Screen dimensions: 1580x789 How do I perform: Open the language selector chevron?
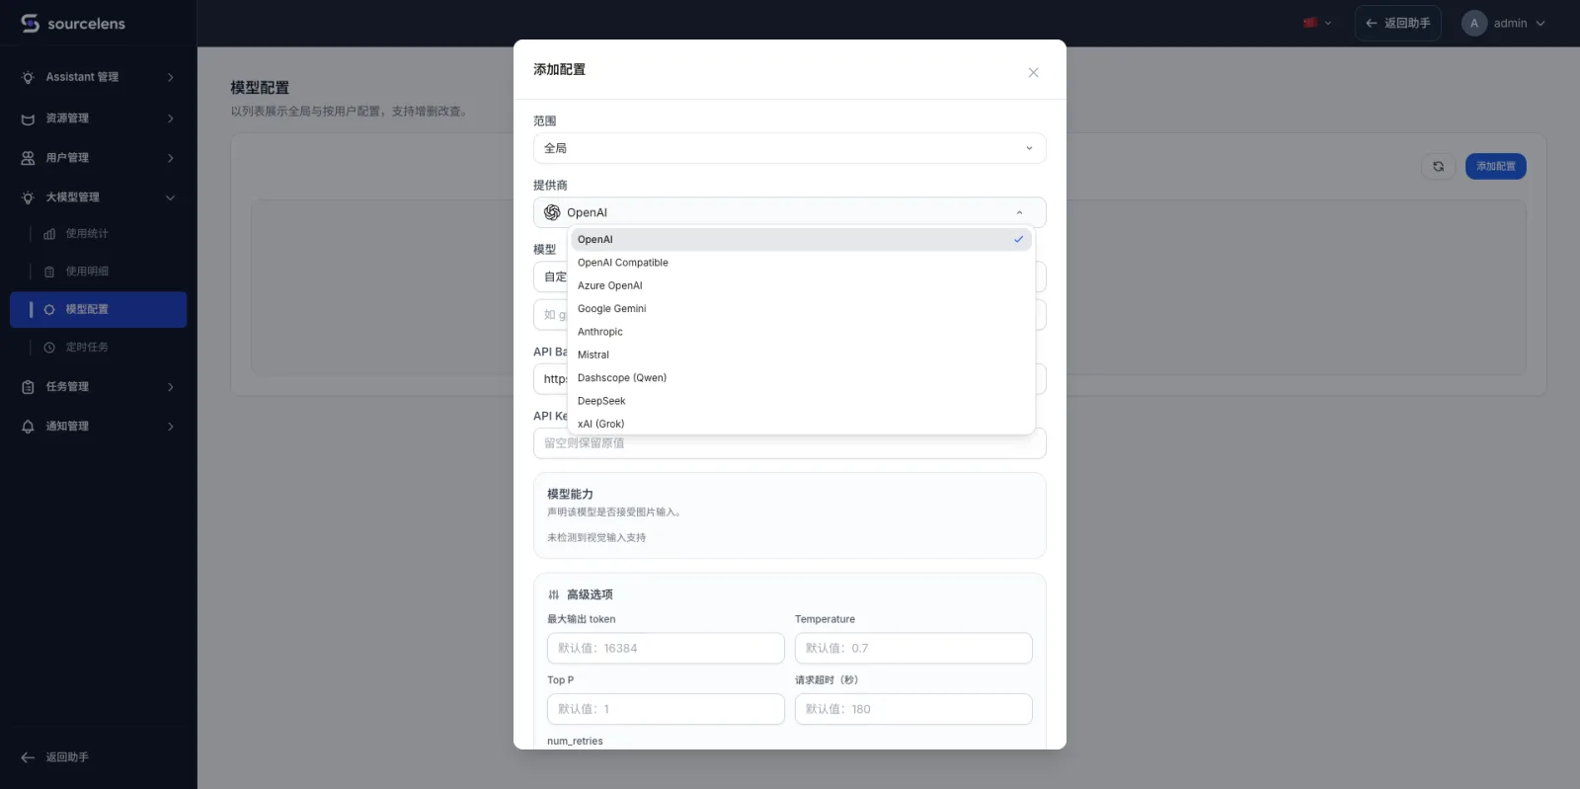1328,23
